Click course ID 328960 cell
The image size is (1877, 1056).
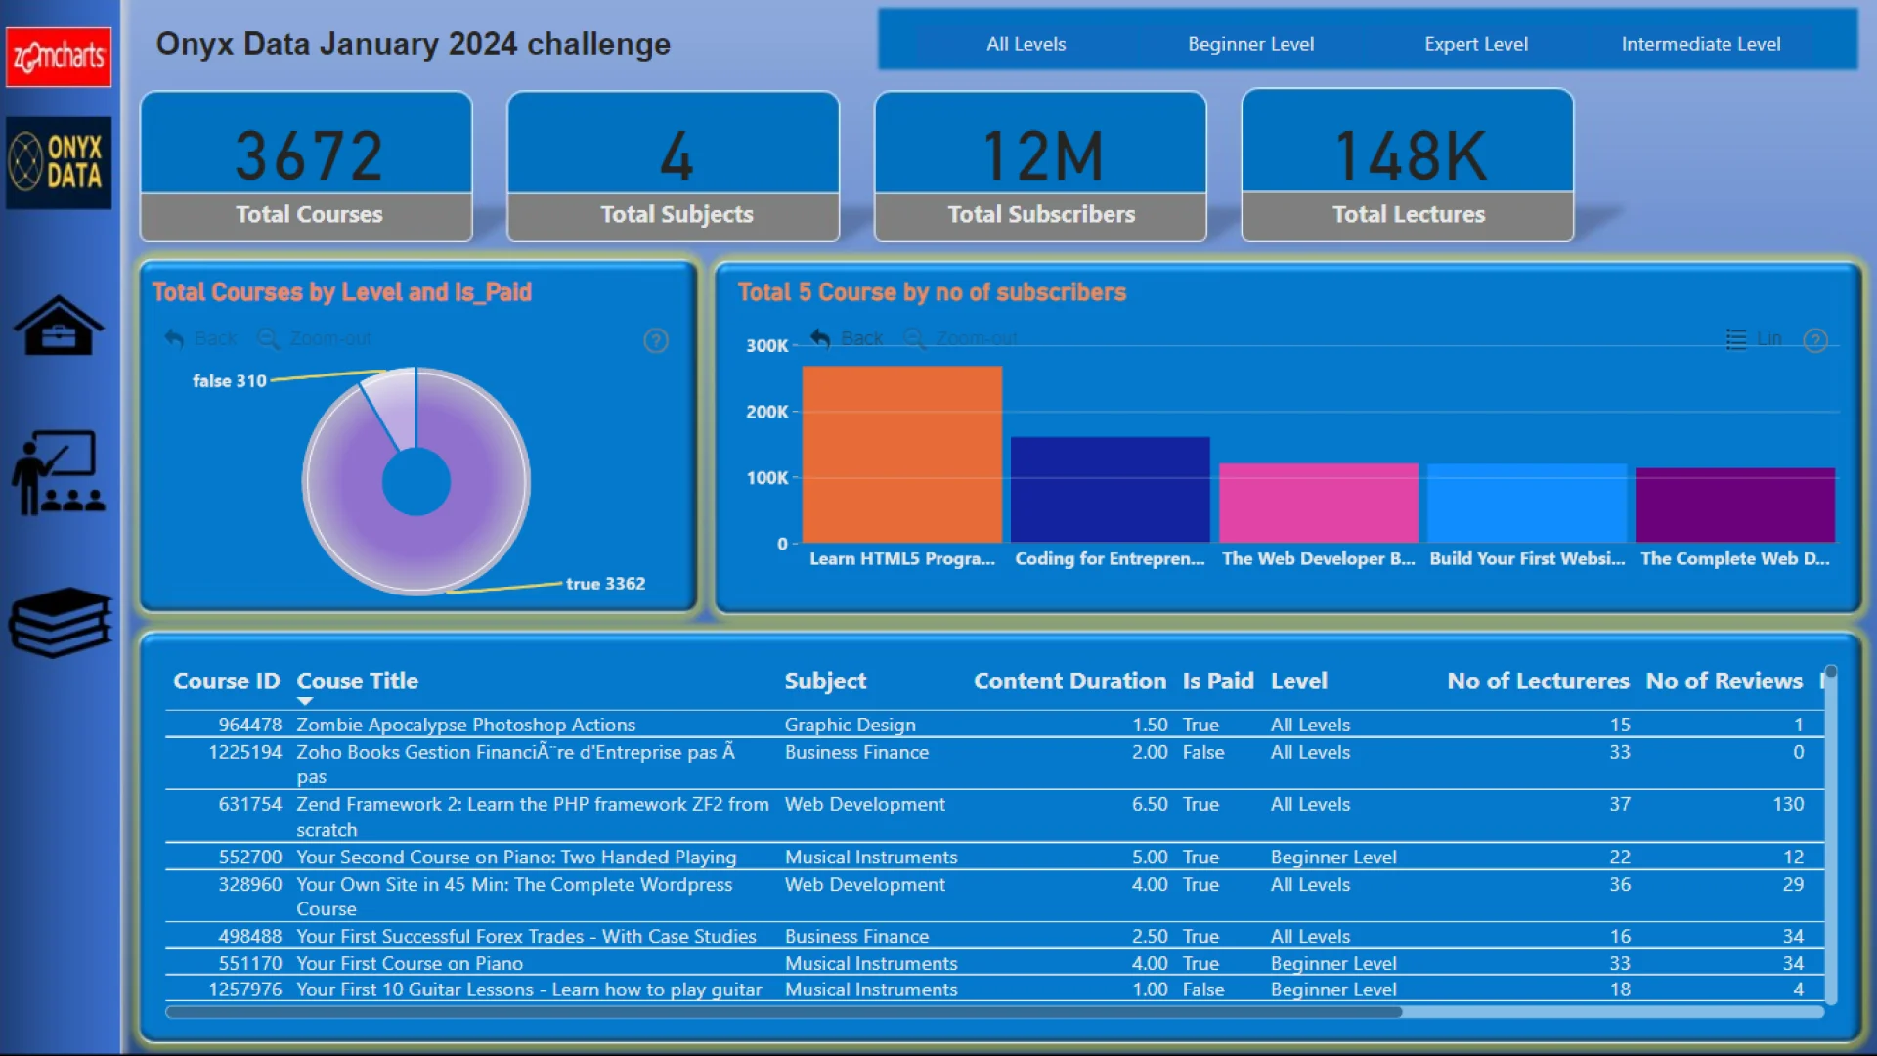pos(249,884)
